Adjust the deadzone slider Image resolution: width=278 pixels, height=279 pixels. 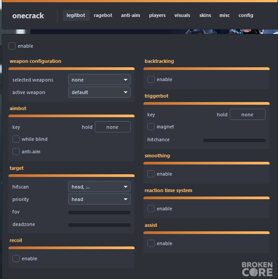[x=99, y=225]
